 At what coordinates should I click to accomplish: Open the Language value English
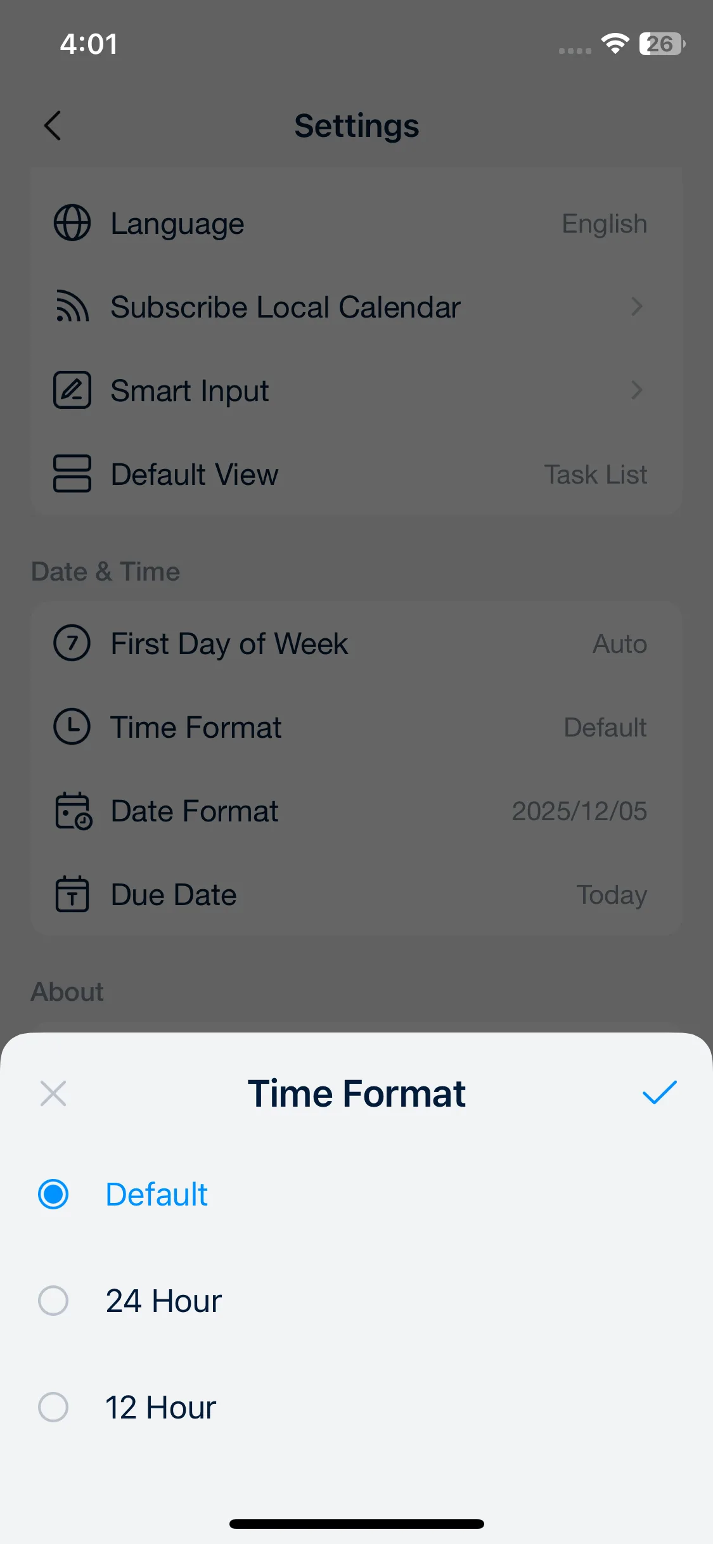pos(604,224)
